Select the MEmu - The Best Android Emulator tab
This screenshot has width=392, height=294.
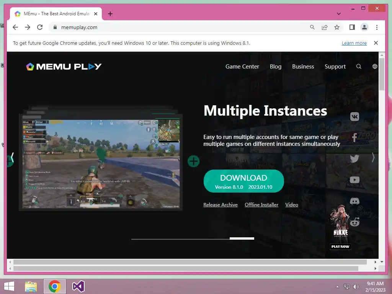56,14
